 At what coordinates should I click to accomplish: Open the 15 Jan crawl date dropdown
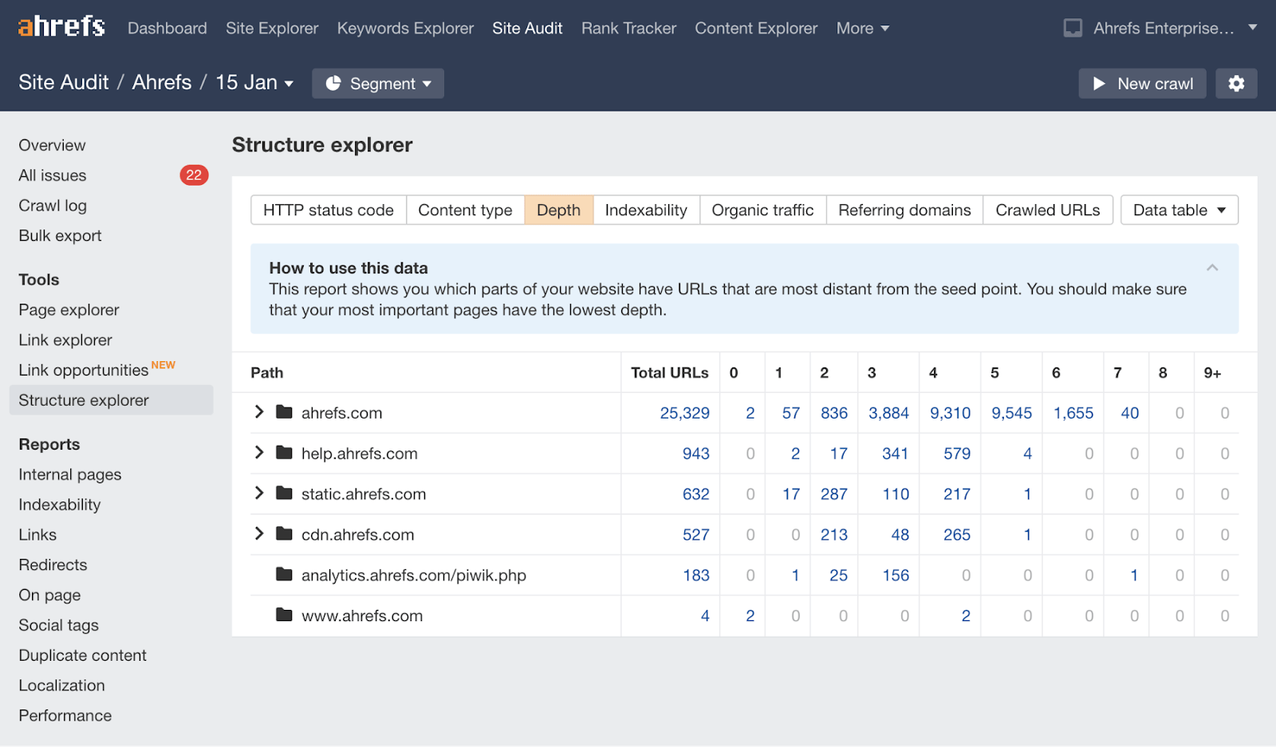(254, 83)
